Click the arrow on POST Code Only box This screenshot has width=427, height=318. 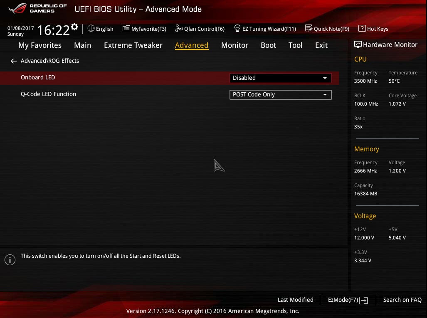tap(325, 95)
